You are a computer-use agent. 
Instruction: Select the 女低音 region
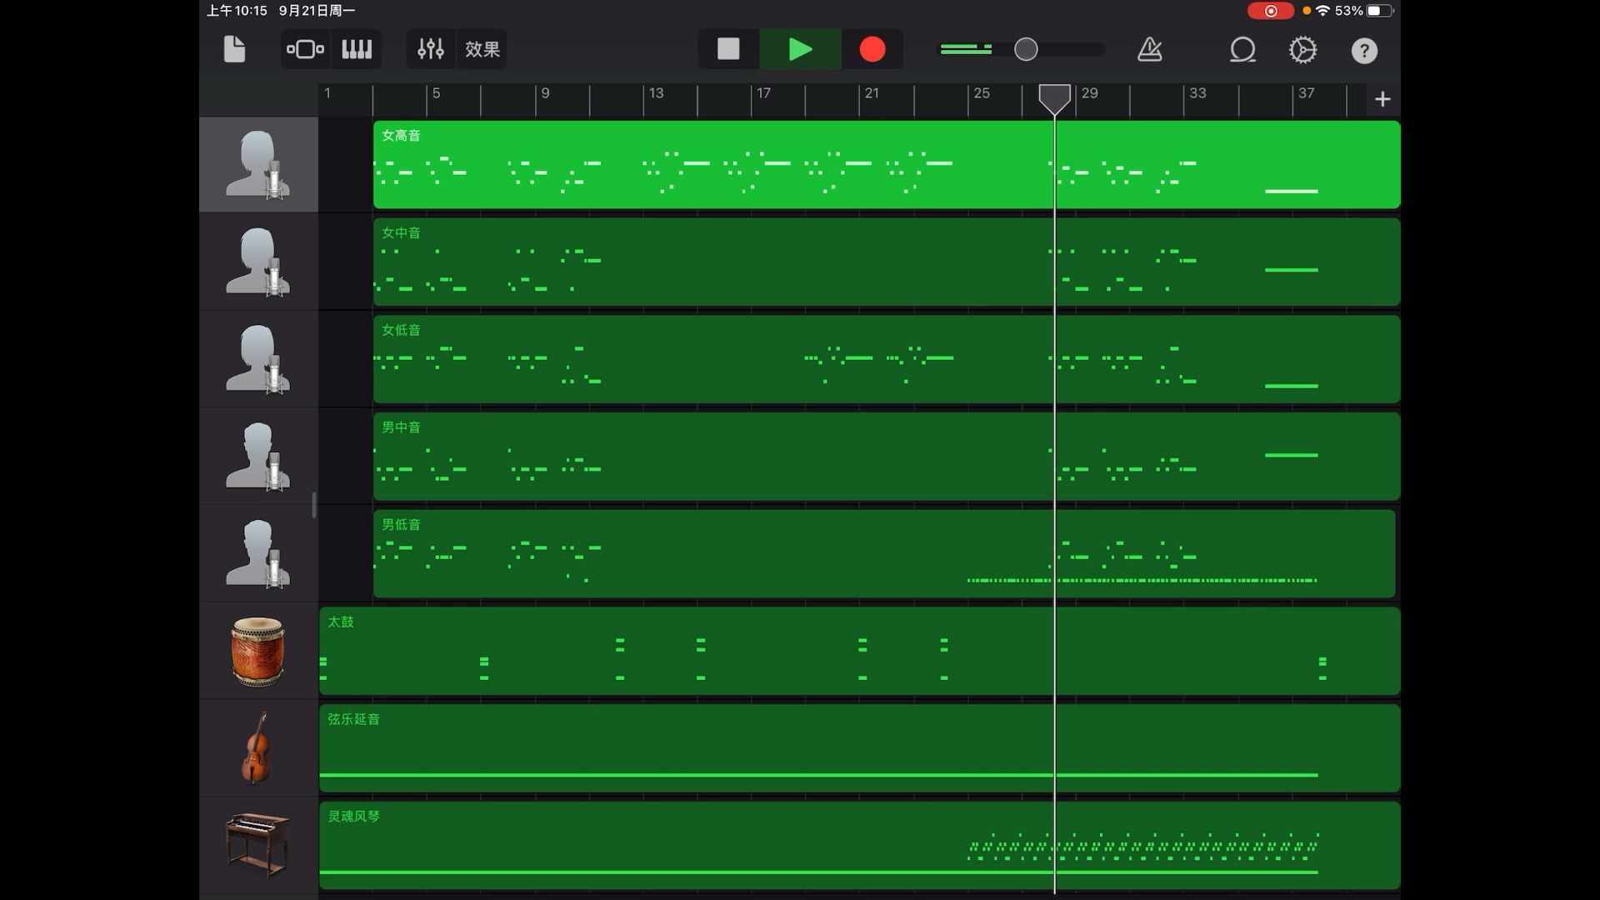coord(887,359)
